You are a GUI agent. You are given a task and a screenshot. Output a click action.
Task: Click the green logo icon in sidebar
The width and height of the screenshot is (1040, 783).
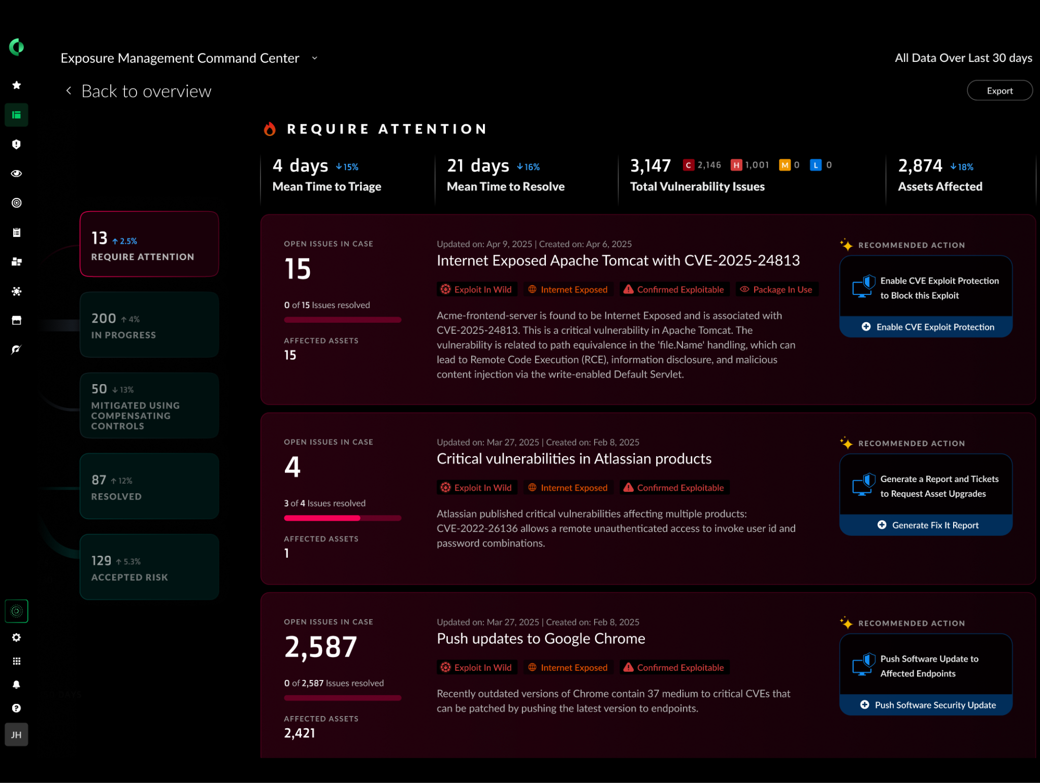point(16,47)
